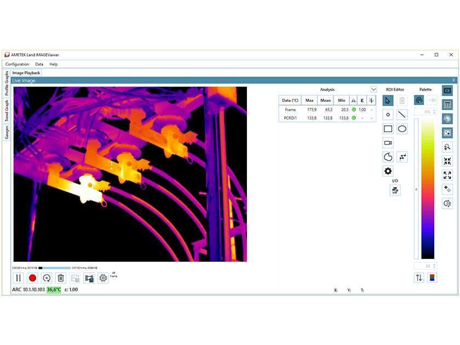This screenshot has height=345, width=460.
Task: Open the ROI Editor settings gear
Action: click(x=388, y=172)
